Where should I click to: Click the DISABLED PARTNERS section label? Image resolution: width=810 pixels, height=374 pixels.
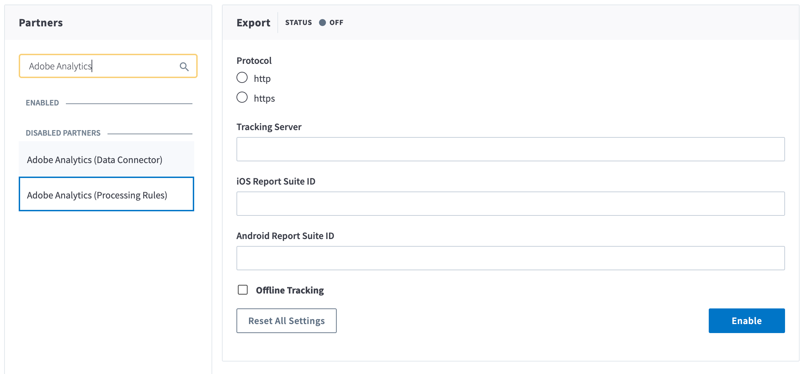point(63,133)
